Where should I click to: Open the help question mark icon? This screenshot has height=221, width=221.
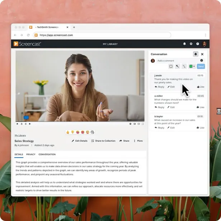(x=198, y=44)
